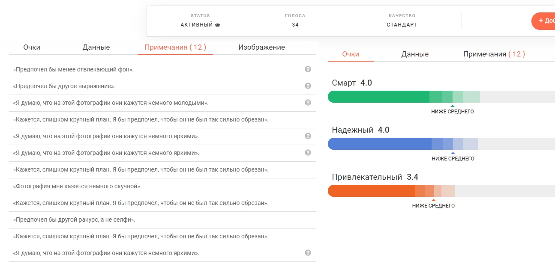This screenshot has height=264, width=555.
Task: Select note «Предпочел бы менее отвлекающий фон»
Action: [x=162, y=69]
